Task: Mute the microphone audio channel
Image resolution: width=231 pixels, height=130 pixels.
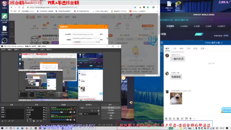Action: [71, 120]
